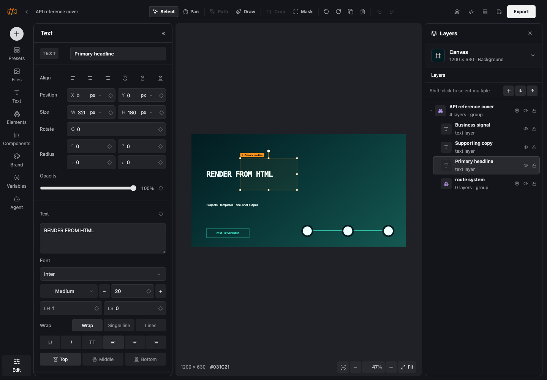The width and height of the screenshot is (547, 380).
Task: Align layer to horizontal center
Action: click(90, 78)
